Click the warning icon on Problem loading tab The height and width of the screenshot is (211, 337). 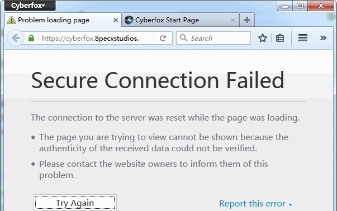pos(11,20)
